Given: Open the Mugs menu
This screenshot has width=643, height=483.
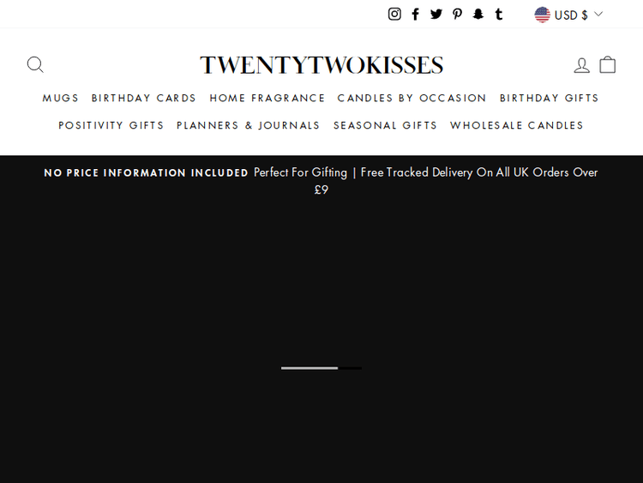Looking at the screenshot, I should [61, 98].
